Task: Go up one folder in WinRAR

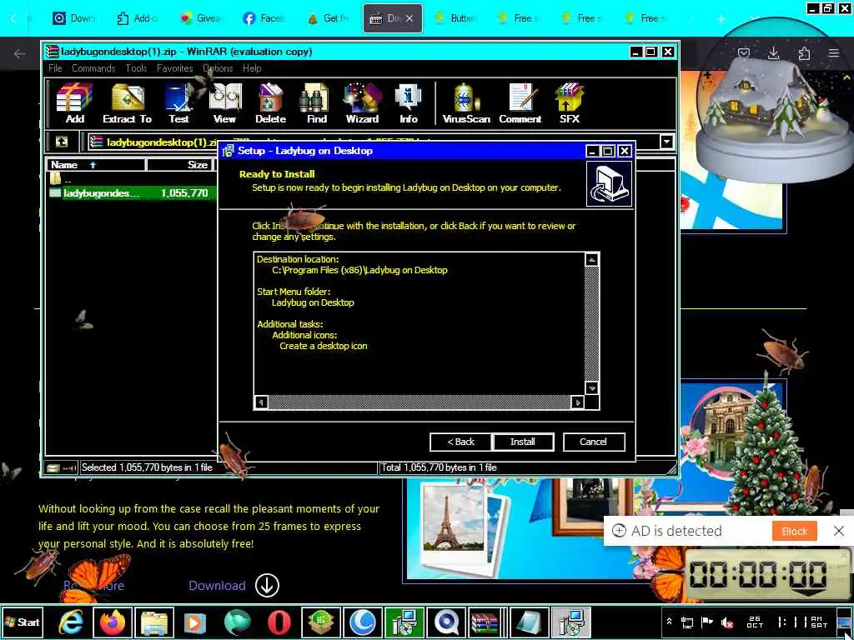Action: pos(62,142)
